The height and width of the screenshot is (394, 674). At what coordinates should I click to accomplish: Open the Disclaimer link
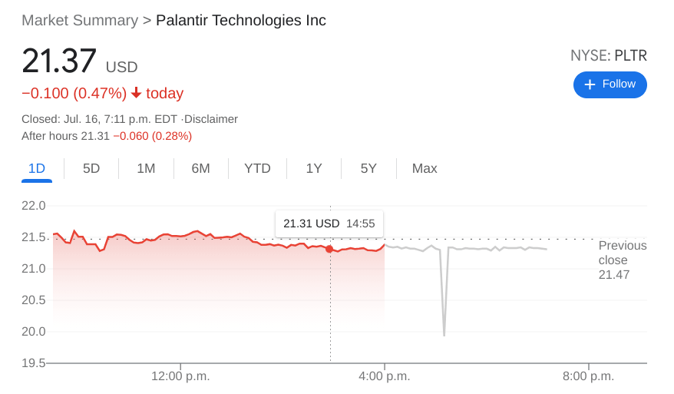coord(212,119)
